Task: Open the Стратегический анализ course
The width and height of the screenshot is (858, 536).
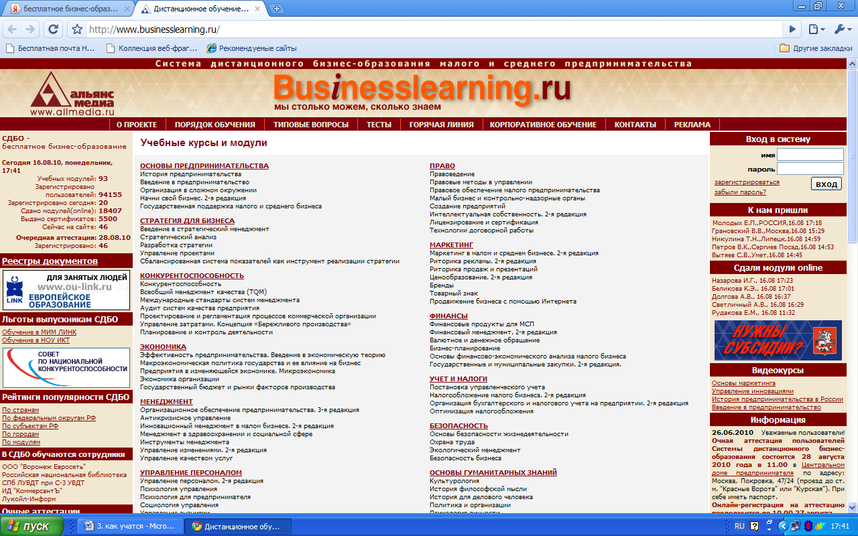Action: tap(178, 237)
